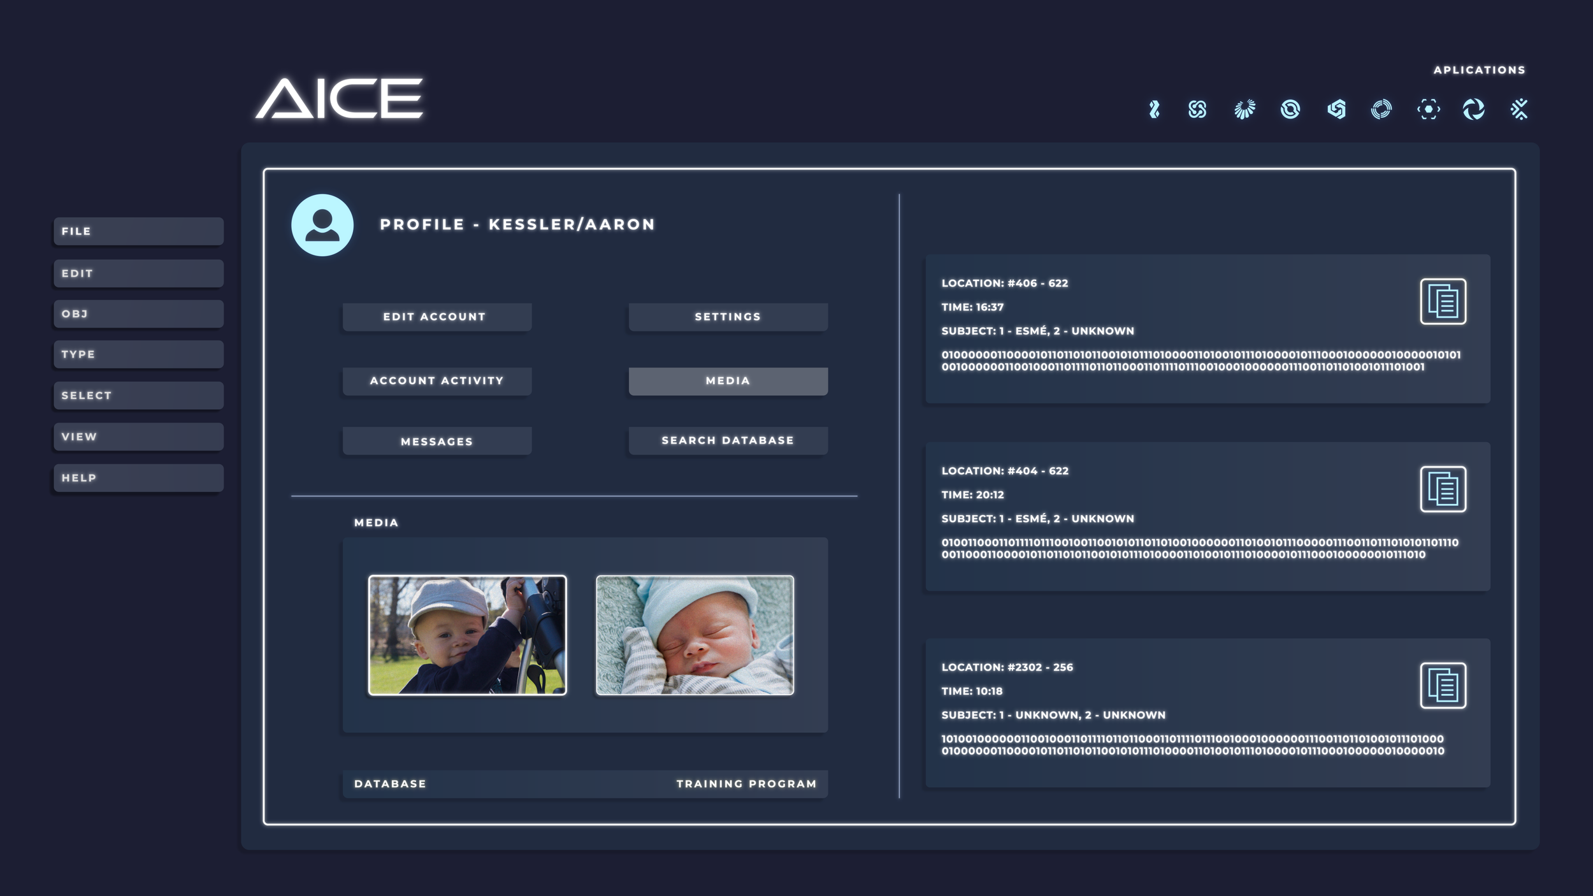The image size is (1593, 896).
Task: Open the crossed arrows application icon at far right
Action: click(x=1519, y=110)
